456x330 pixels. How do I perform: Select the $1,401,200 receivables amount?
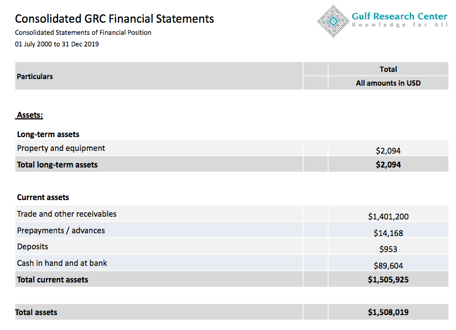coord(388,217)
